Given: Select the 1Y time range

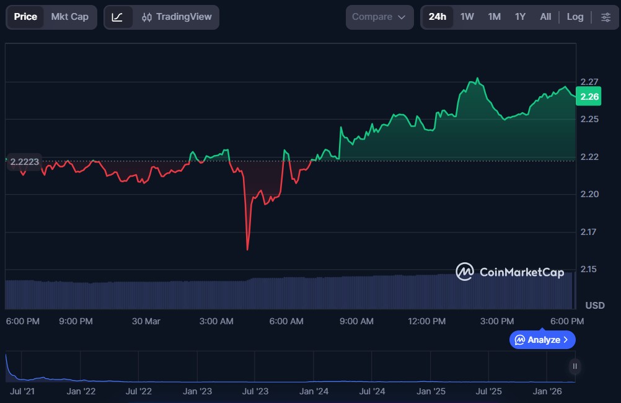Looking at the screenshot, I should point(520,17).
